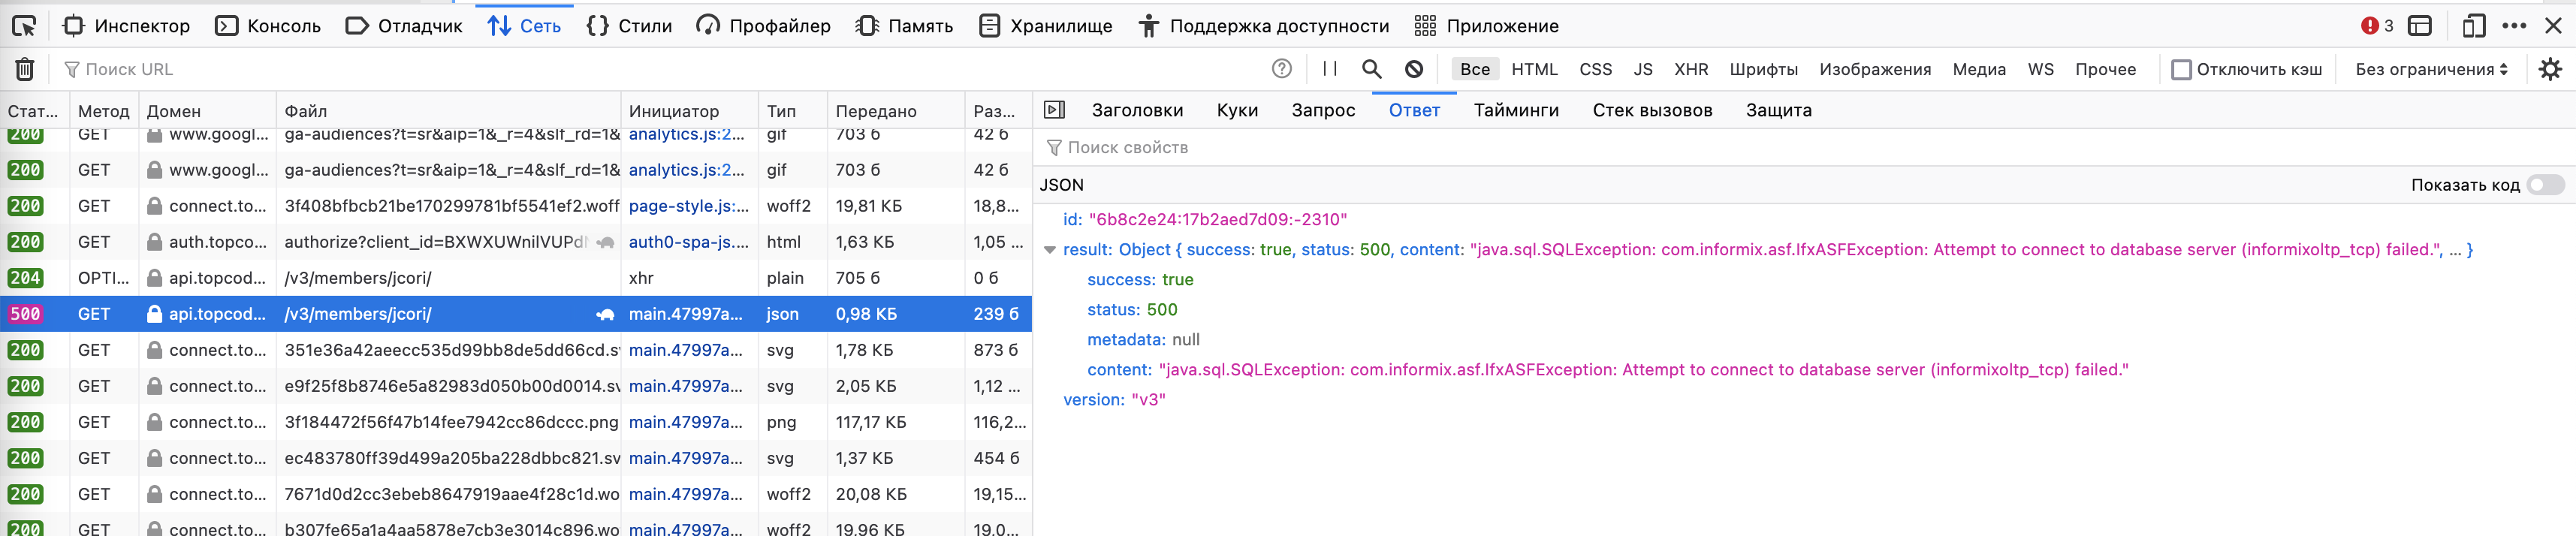Viewport: 2576px width, 536px height.
Task: Open the Запрос details tab
Action: click(x=1323, y=110)
